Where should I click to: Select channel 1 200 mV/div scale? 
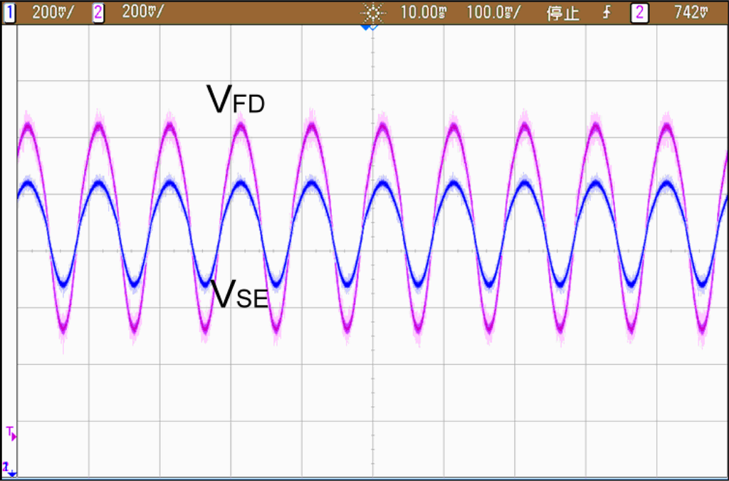[53, 13]
